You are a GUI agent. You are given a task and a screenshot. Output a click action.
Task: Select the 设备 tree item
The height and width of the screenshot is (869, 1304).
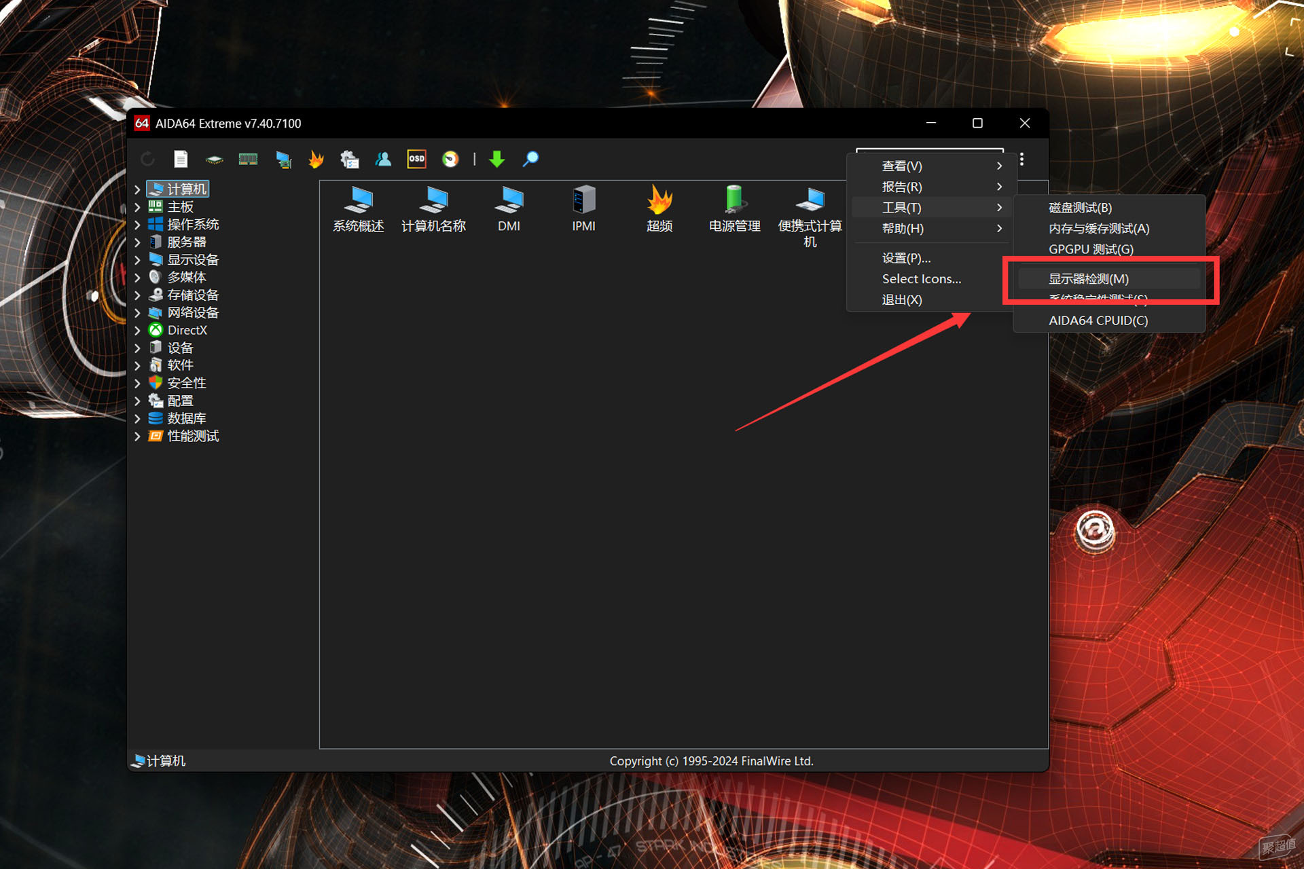[x=171, y=348]
